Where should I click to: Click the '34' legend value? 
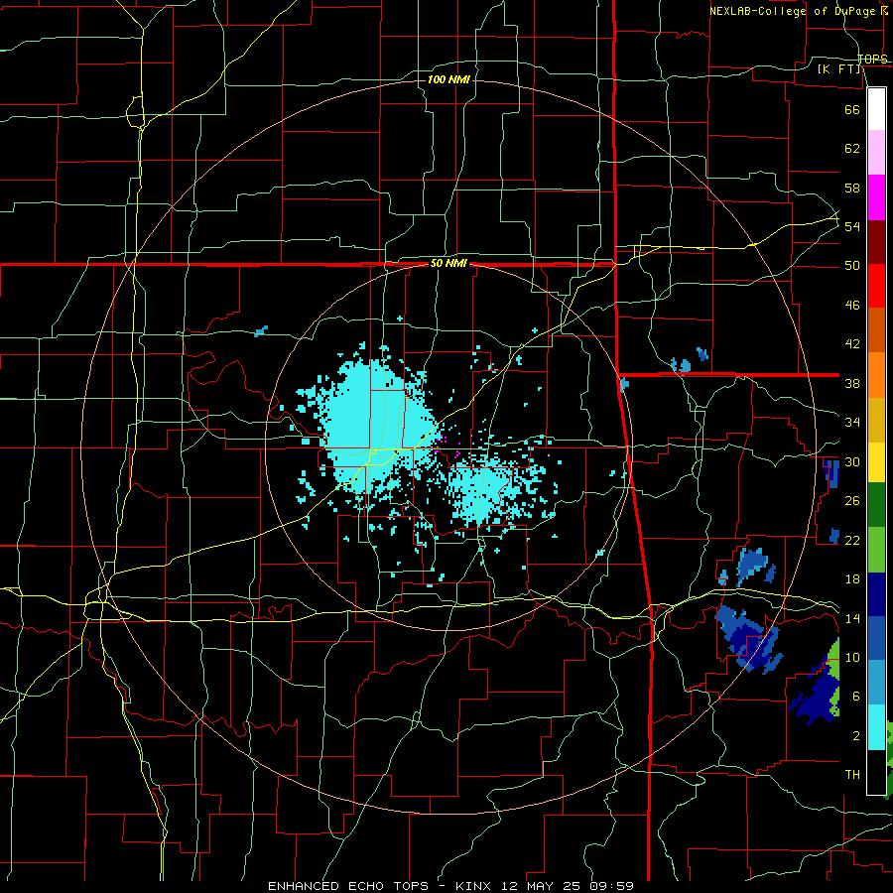point(852,423)
